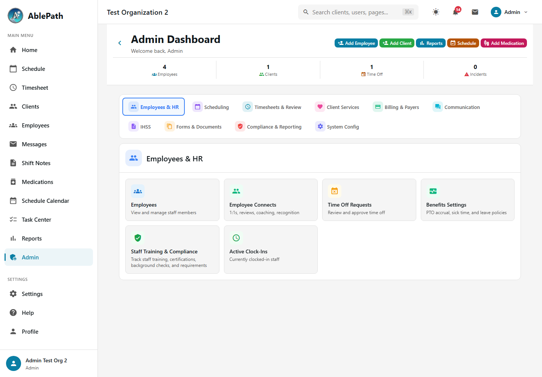Viewport: 542px width, 377px height.
Task: Click the Shift Notes document icon
Action: pyautogui.click(x=13, y=163)
